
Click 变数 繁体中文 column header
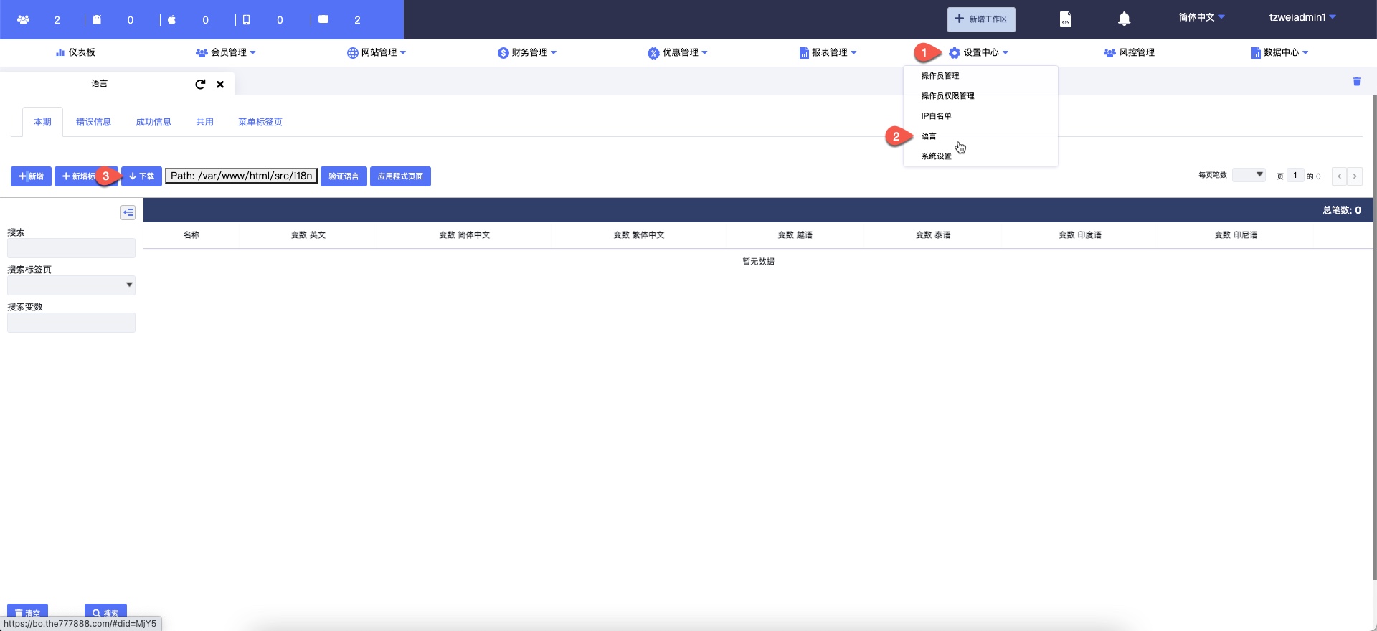coord(639,235)
